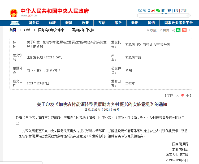
Task: Open the 新闻 menu
Action: (69, 23)
